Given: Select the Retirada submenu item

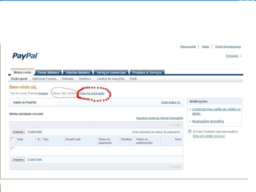Looking at the screenshot, I should pos(68,79).
